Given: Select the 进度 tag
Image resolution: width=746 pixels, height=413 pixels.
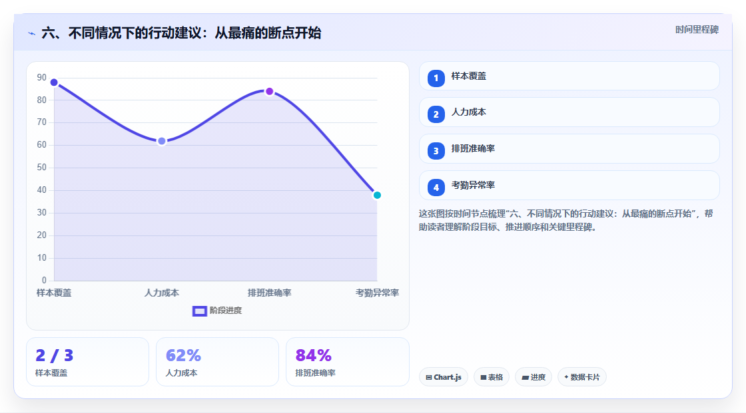Looking at the screenshot, I should click(x=534, y=377).
